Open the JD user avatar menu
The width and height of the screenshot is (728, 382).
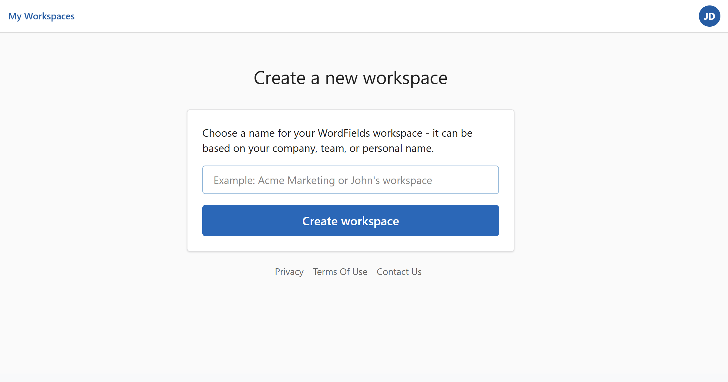pos(709,16)
